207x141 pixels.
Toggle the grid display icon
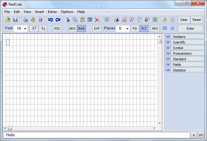pyautogui.click(x=107, y=20)
